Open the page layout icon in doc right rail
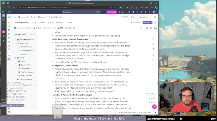Screen dimensions: 217x121 tap(153, 39)
